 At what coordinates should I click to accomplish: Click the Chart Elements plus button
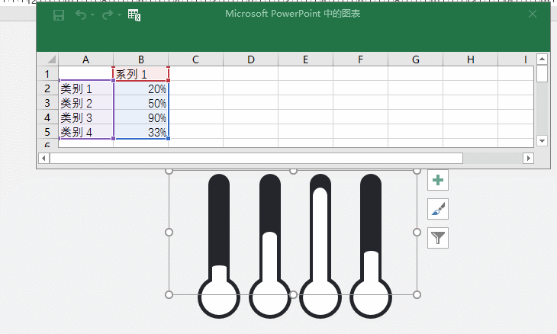438,180
